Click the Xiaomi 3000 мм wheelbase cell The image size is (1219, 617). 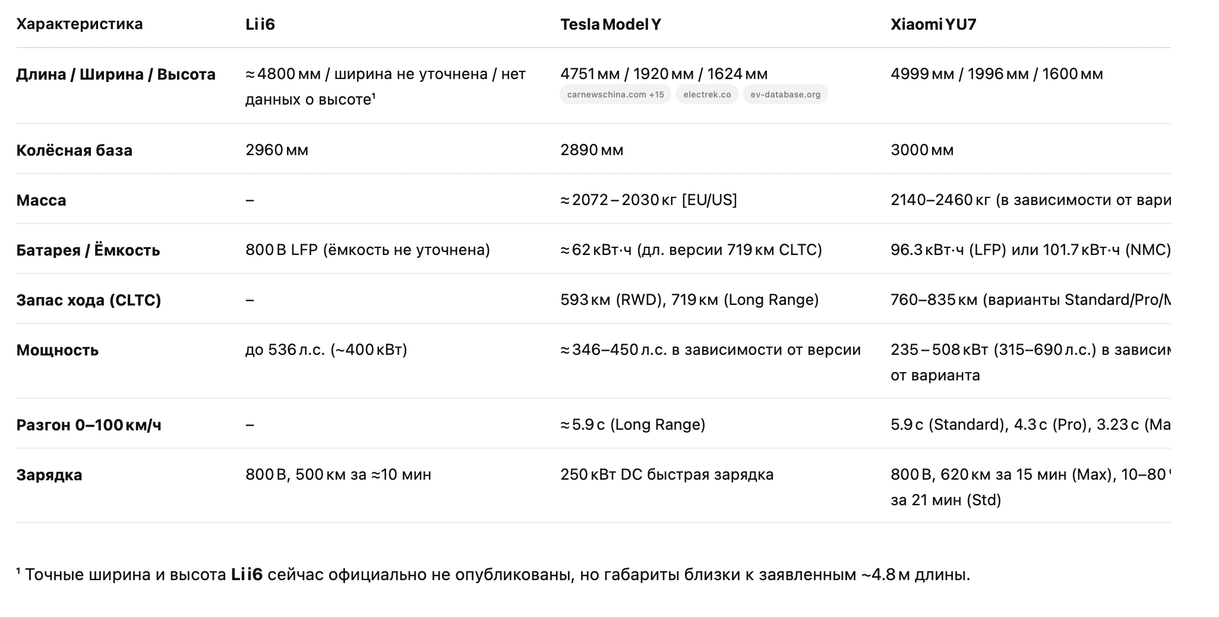pos(922,150)
